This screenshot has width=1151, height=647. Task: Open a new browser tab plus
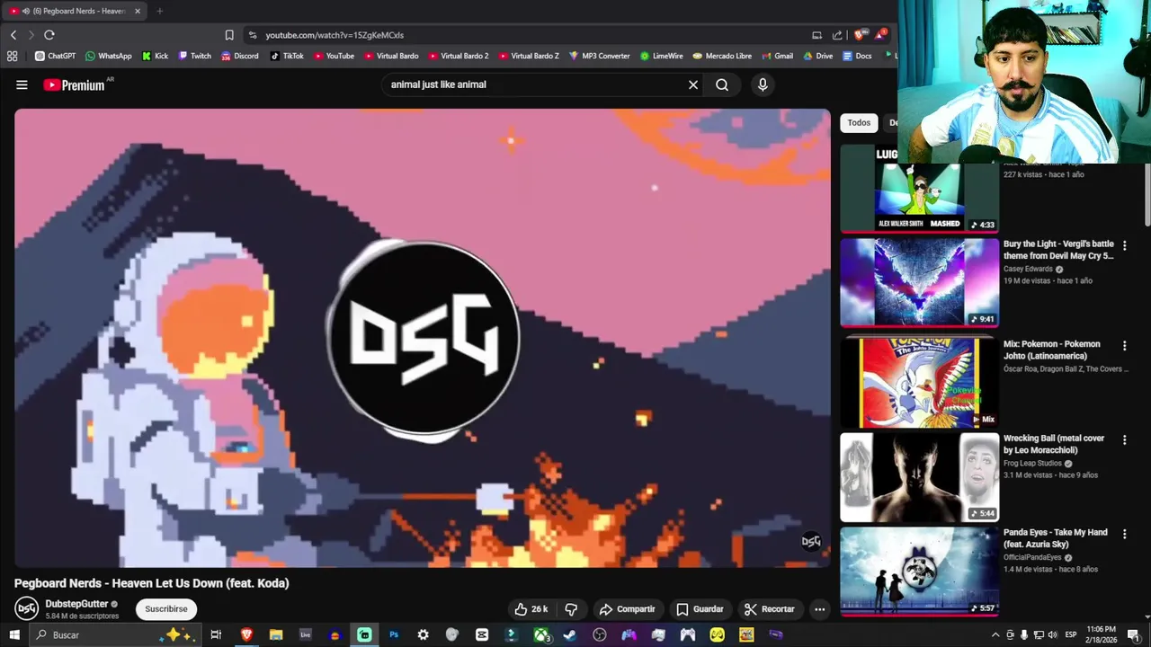tap(160, 11)
